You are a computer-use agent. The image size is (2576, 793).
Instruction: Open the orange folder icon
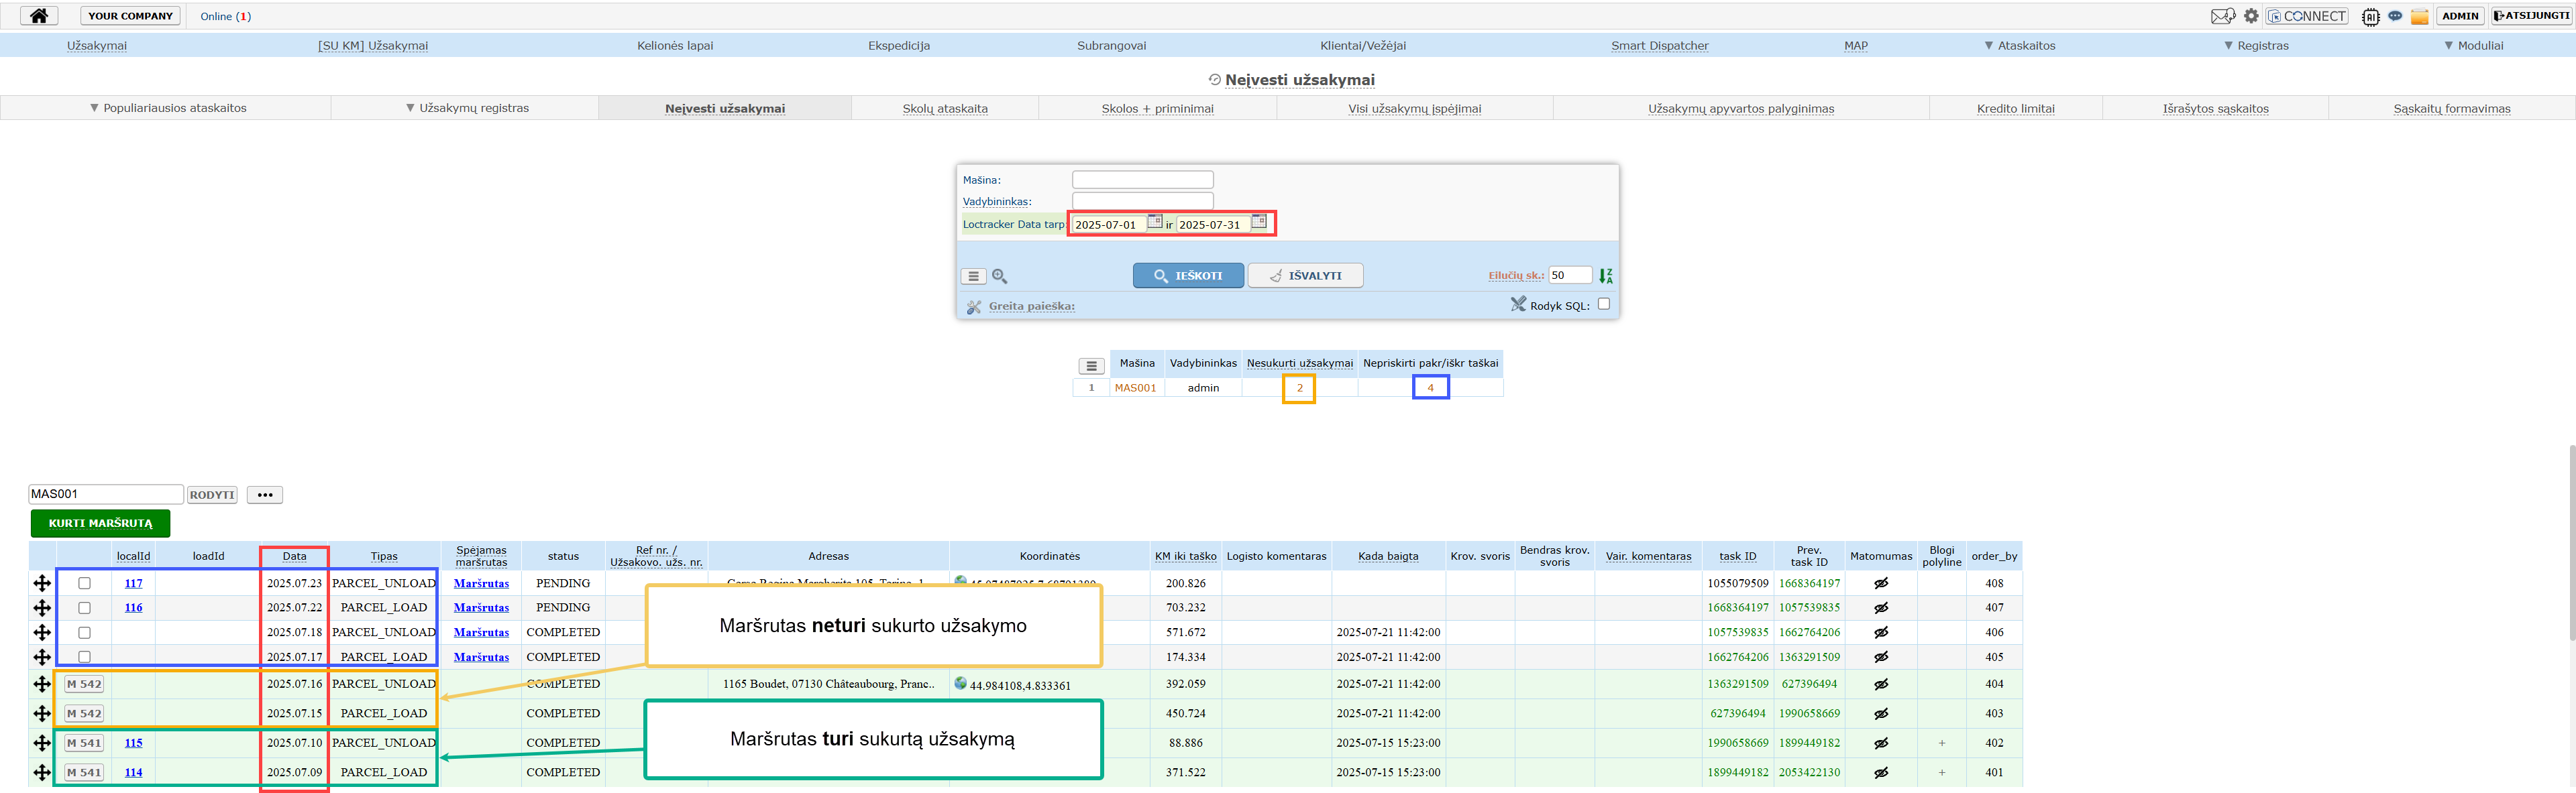(2419, 16)
